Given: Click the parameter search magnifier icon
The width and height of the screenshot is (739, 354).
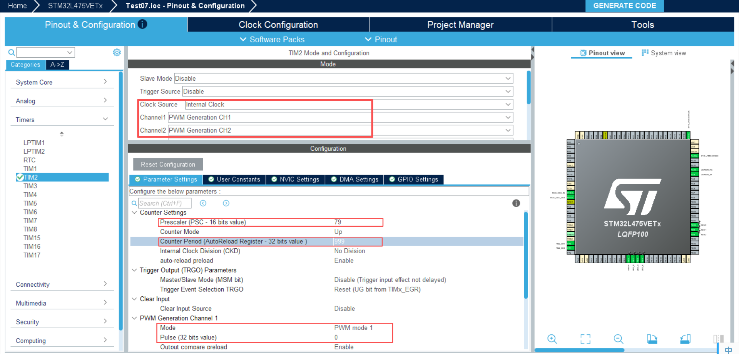Looking at the screenshot, I should tap(134, 203).
